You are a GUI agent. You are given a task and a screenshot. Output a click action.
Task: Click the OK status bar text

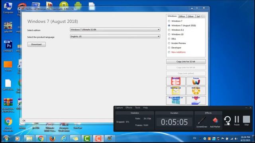click(x=24, y=121)
